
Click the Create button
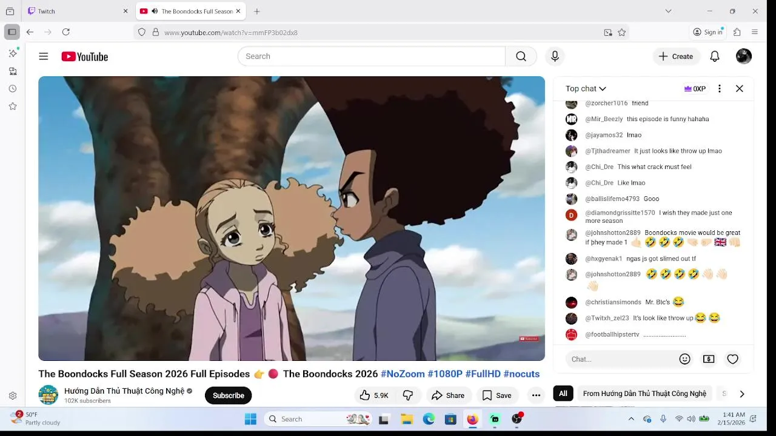tap(676, 56)
